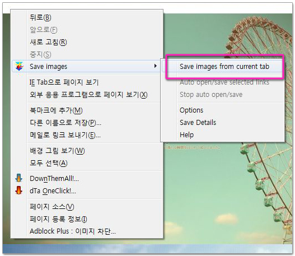295x256 pixels.
Task: Click Auto open/save selected links
Action: tap(222, 82)
